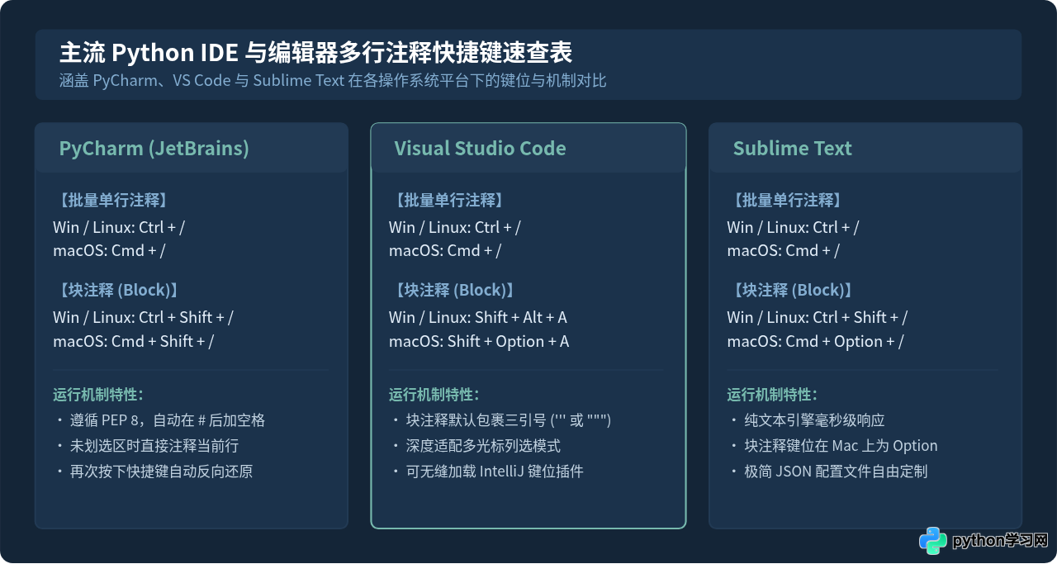The height and width of the screenshot is (564, 1057).
Task: Click PyCharm's "macOS: Cmd + /" line
Action: click(x=109, y=251)
